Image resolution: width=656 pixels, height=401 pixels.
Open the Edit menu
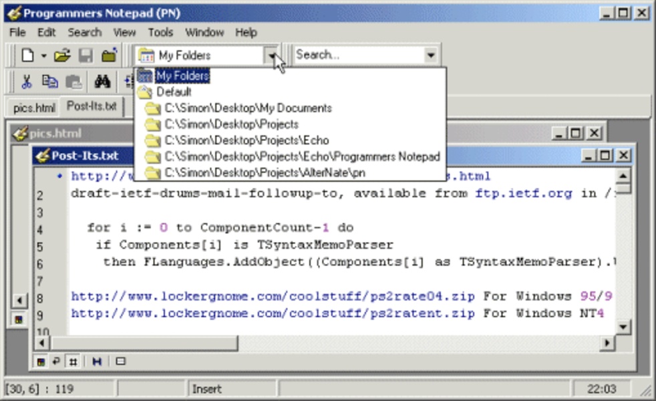click(47, 32)
